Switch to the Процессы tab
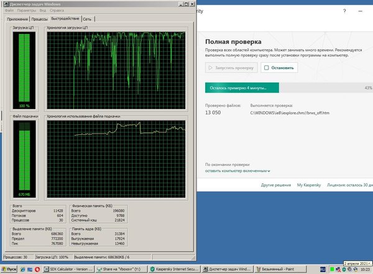This screenshot has height=274, width=373. [x=40, y=20]
